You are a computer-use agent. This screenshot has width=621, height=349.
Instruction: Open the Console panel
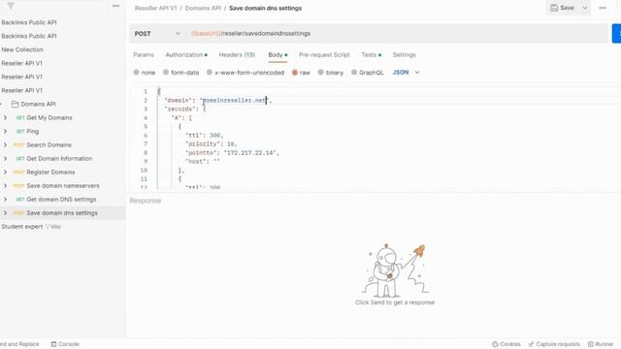click(x=65, y=344)
